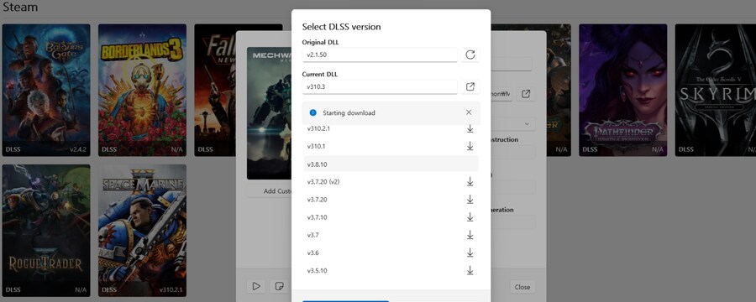The width and height of the screenshot is (756, 302).
Task: Download DLSS v310.1
Action: coord(470,146)
